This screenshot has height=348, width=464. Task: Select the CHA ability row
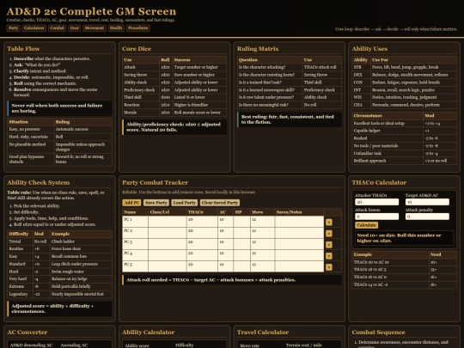click(x=404, y=105)
